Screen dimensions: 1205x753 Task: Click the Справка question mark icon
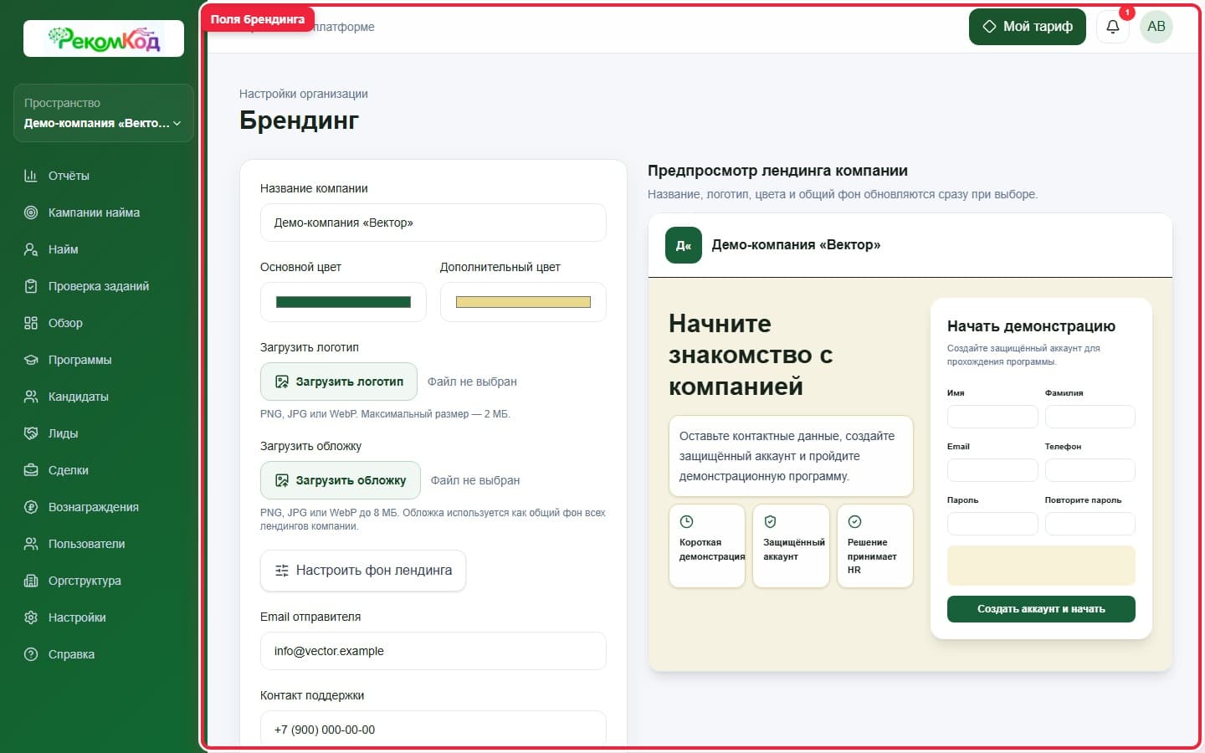point(31,654)
